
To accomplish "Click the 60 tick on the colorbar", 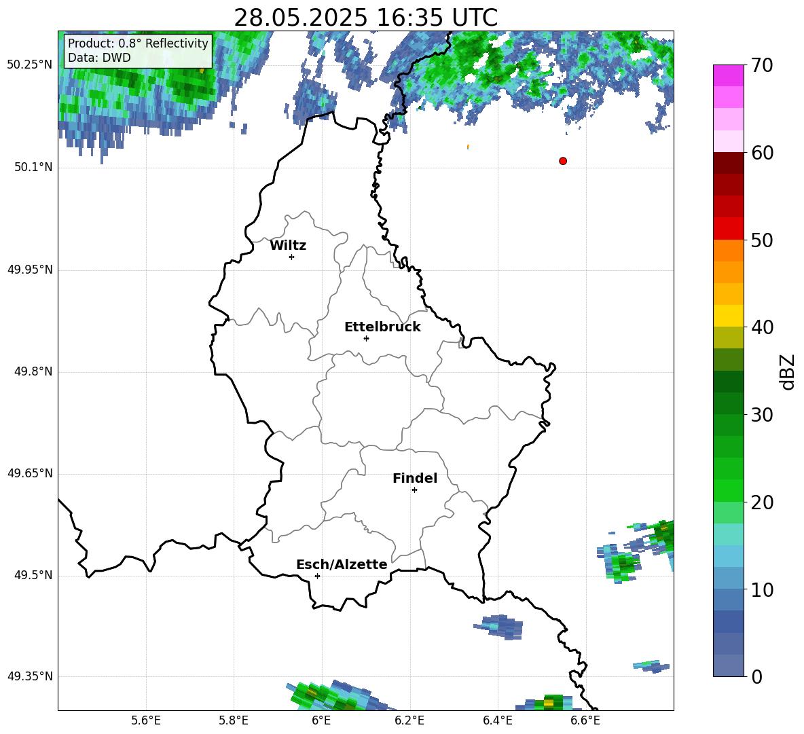I will pos(761,153).
